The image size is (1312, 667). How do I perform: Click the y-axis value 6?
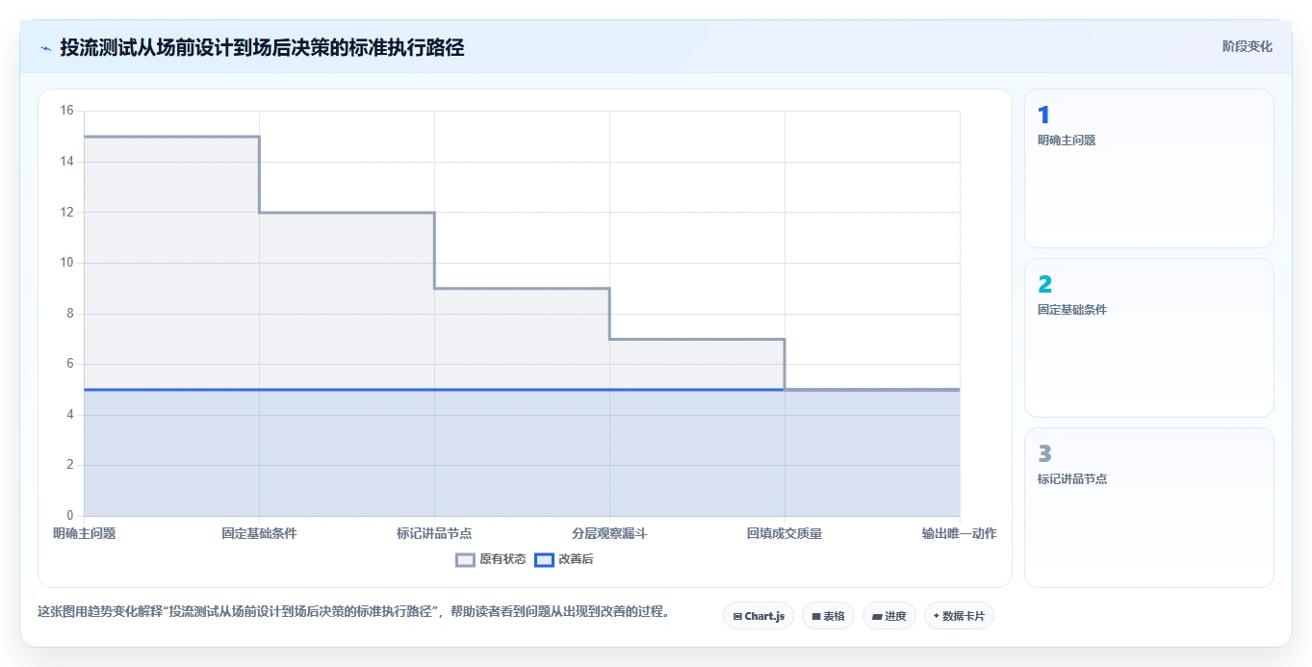69,364
